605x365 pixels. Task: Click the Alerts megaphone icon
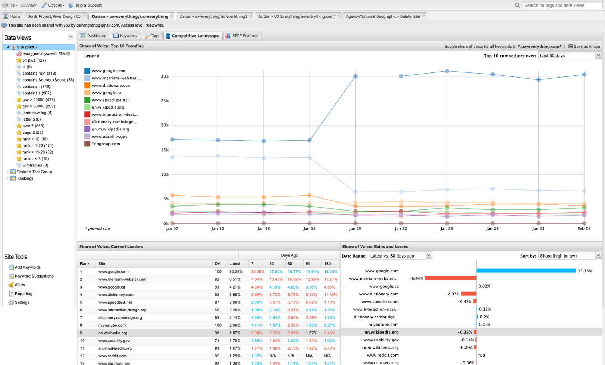[x=11, y=285]
